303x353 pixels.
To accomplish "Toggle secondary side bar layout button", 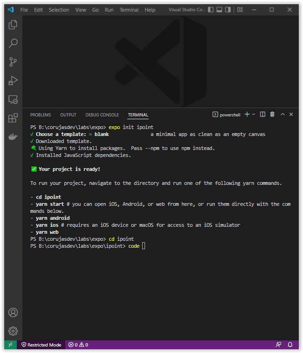I will point(228,10).
